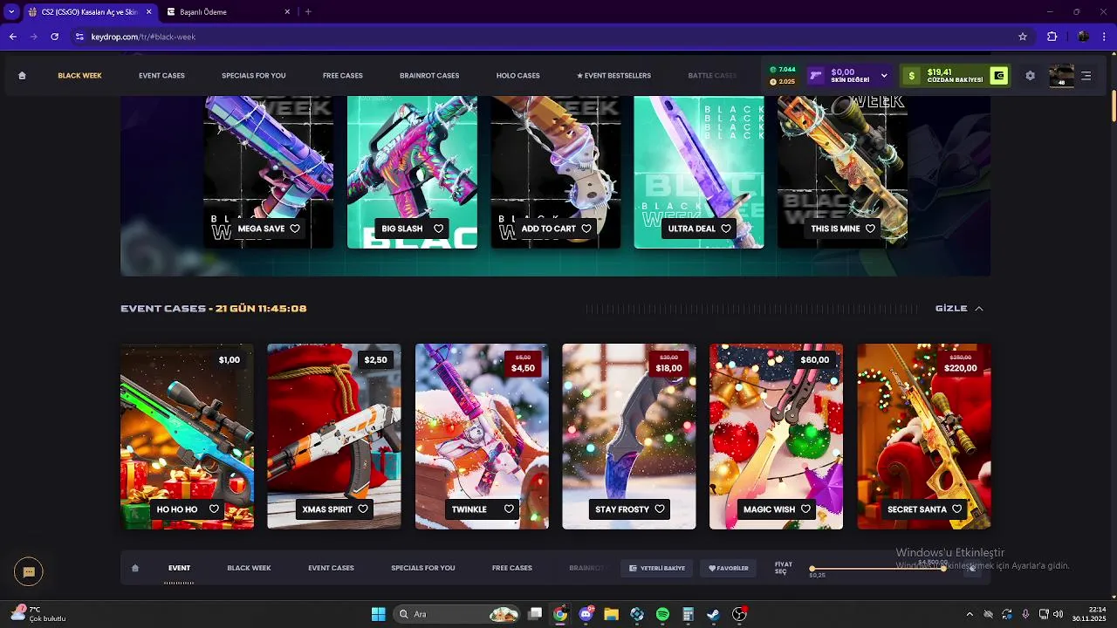
Task: Favorite the THIS IS MINE case heart
Action: point(870,229)
